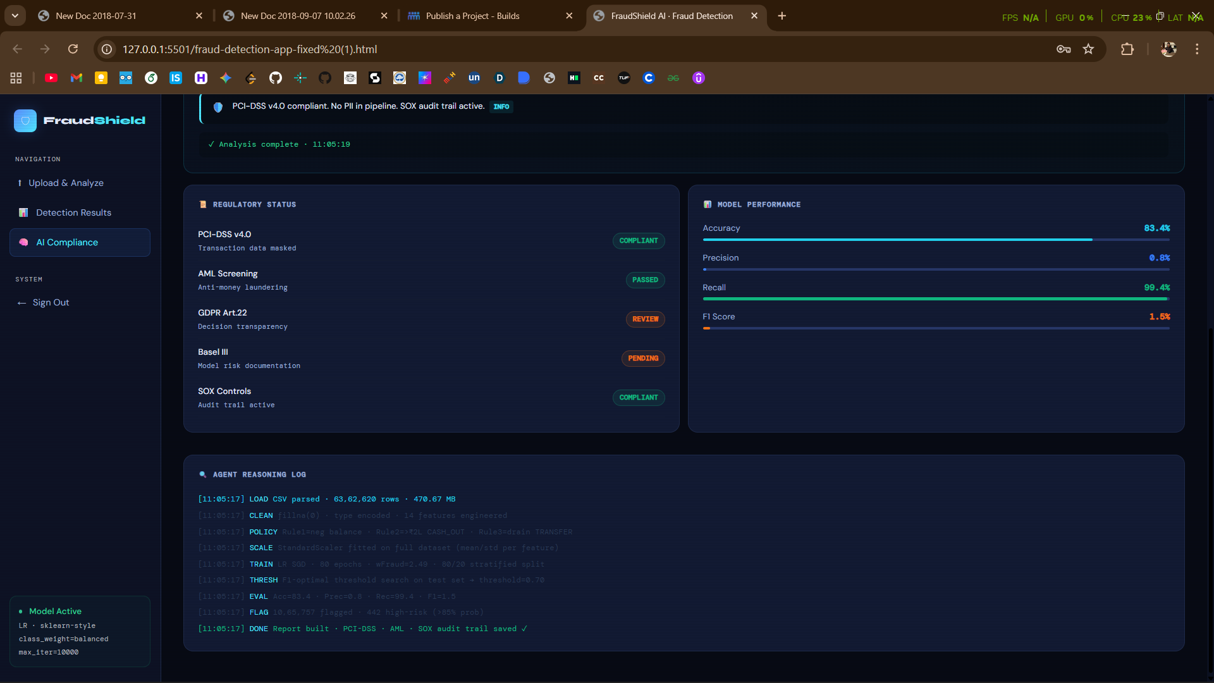Open the purple 'H' bookmark
Viewport: 1214px width, 683px height.
coord(201,78)
